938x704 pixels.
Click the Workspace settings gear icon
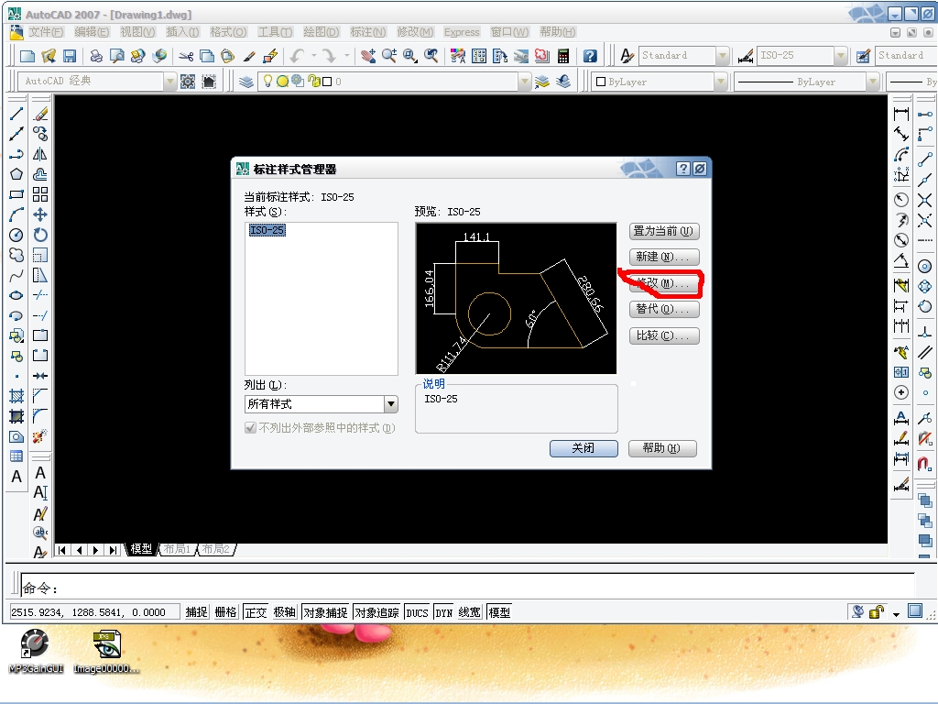[x=188, y=82]
